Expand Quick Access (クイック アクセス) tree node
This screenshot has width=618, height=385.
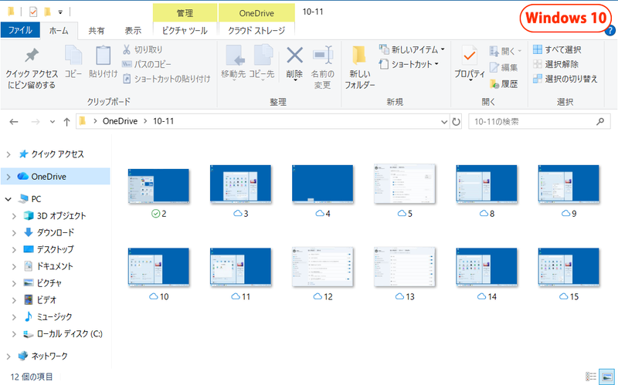(8, 154)
